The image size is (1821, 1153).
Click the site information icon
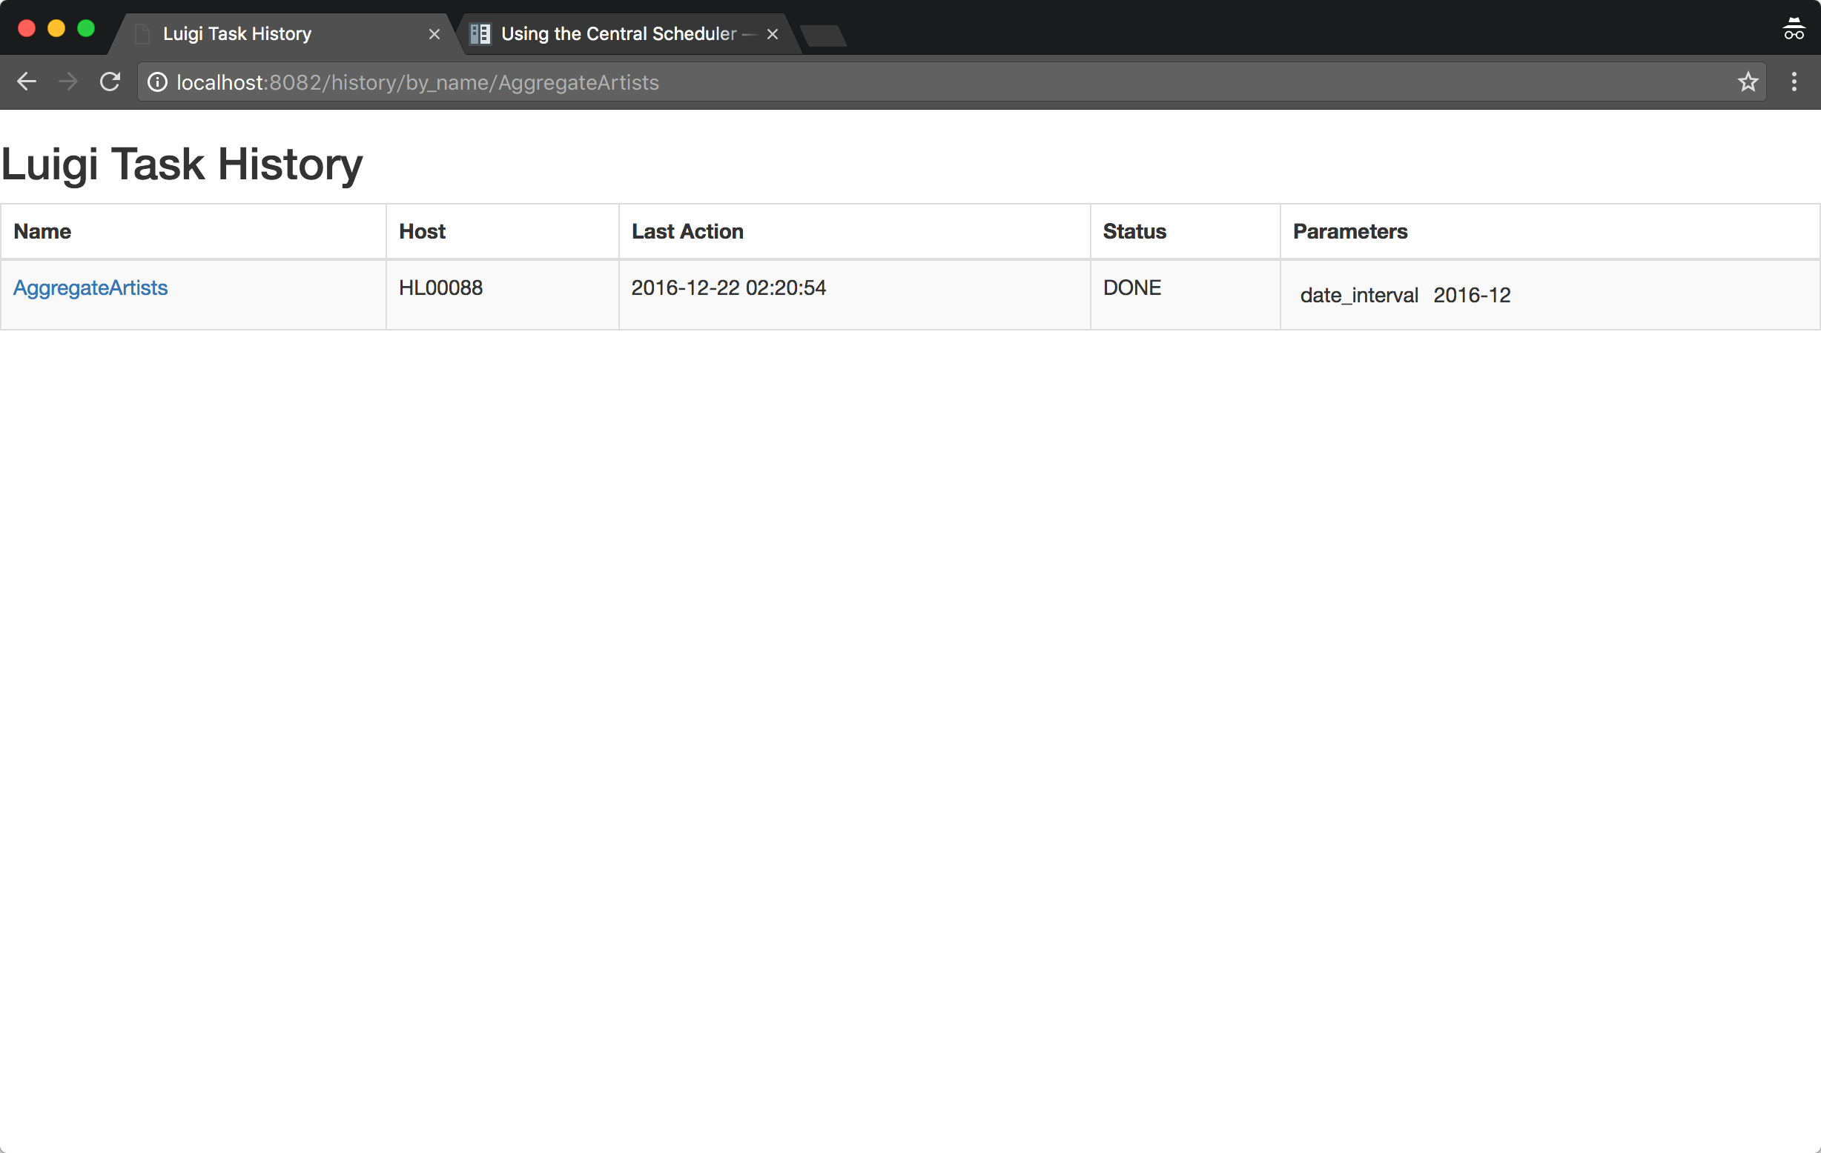(157, 82)
